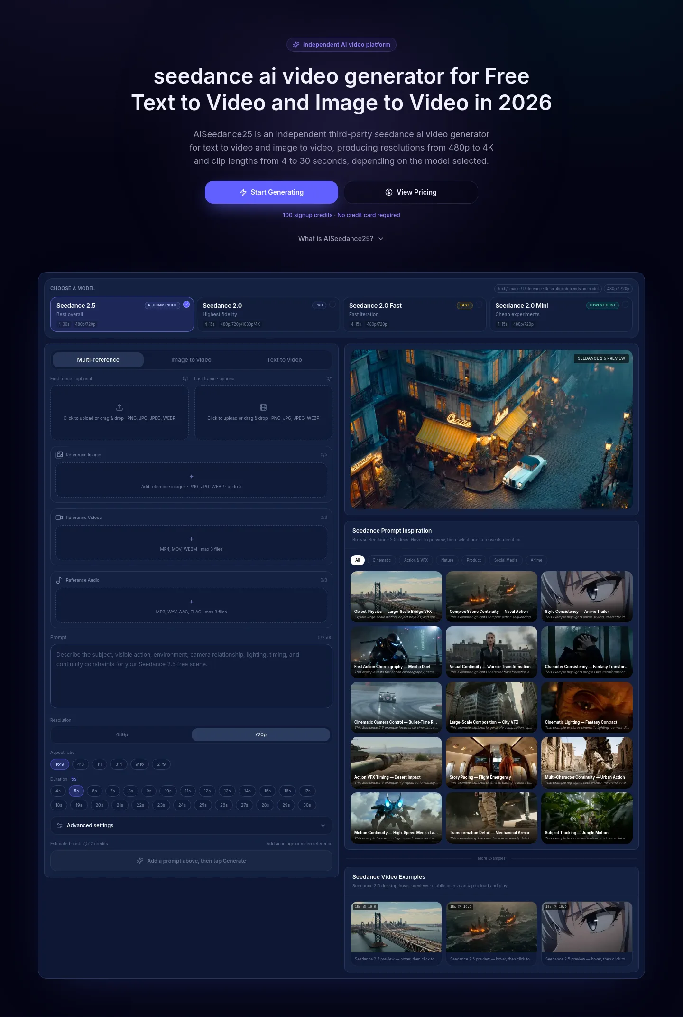Select the Product inspiration filter
The width and height of the screenshot is (683, 1017).
tap(474, 560)
